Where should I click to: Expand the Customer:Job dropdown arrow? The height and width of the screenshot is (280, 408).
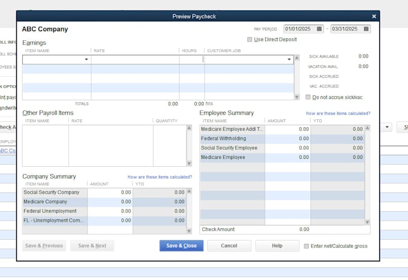[289, 59]
